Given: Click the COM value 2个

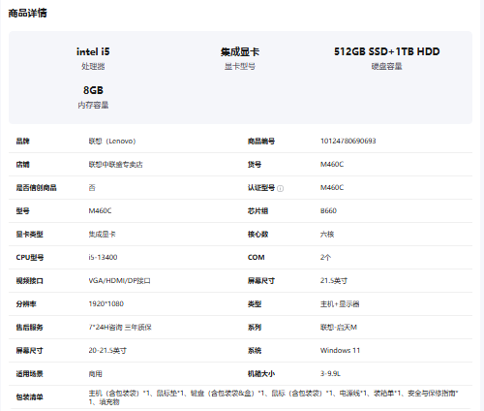Looking at the screenshot, I should (x=325, y=258).
